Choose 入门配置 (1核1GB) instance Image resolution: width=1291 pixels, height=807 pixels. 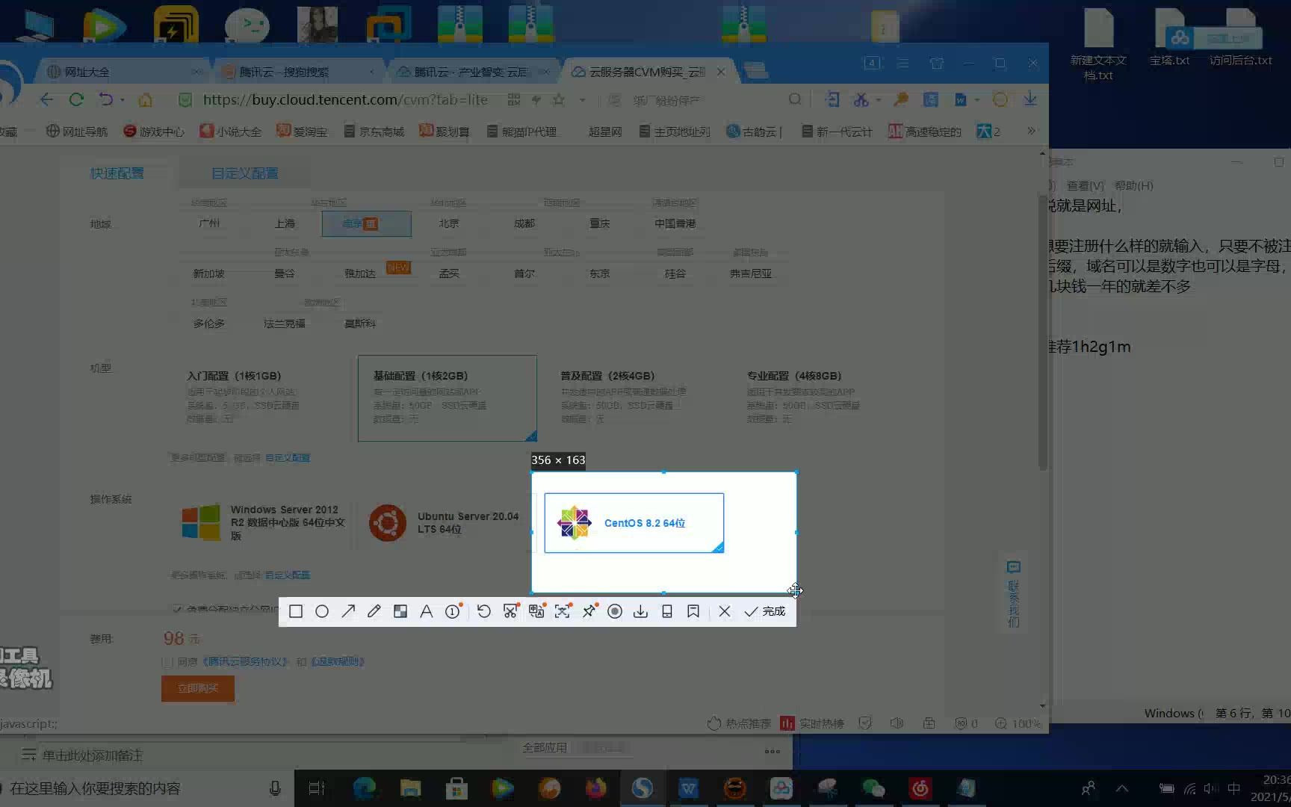tap(260, 398)
